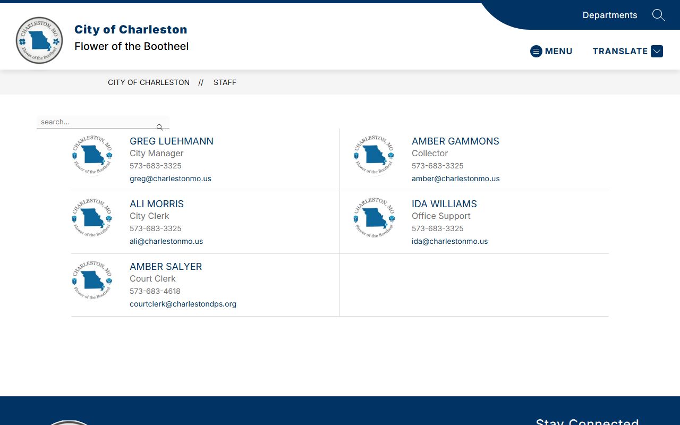Image resolution: width=680 pixels, height=425 pixels.
Task: Email amber@charlestonmo.us
Action: (456, 178)
